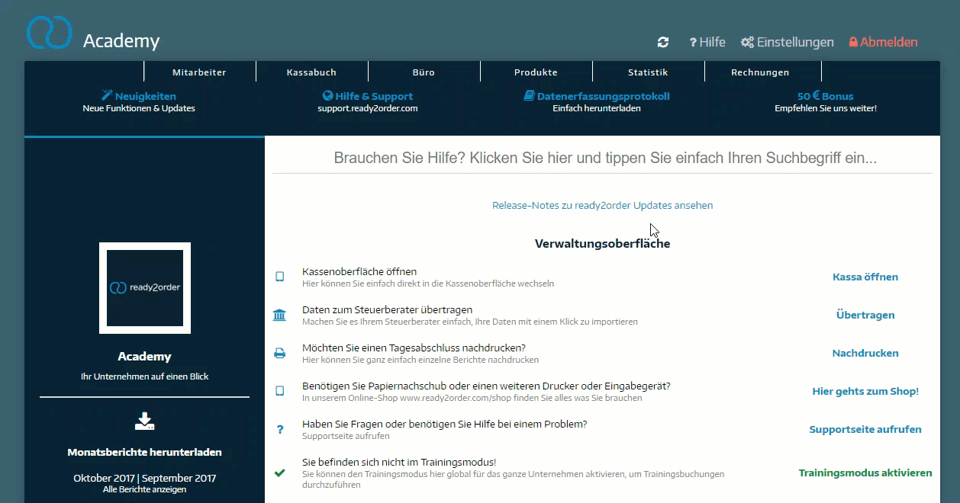
Task: Click the refresh sync icon
Action: coord(663,43)
